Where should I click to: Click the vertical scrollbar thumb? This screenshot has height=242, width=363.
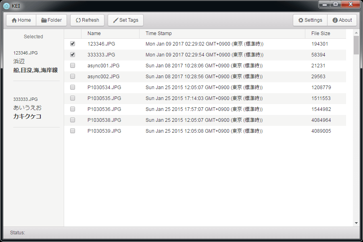[356, 45]
